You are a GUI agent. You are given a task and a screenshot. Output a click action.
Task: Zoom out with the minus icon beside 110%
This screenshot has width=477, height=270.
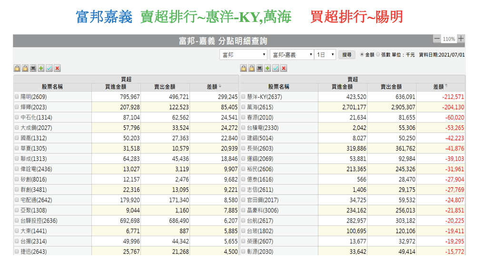437,39
